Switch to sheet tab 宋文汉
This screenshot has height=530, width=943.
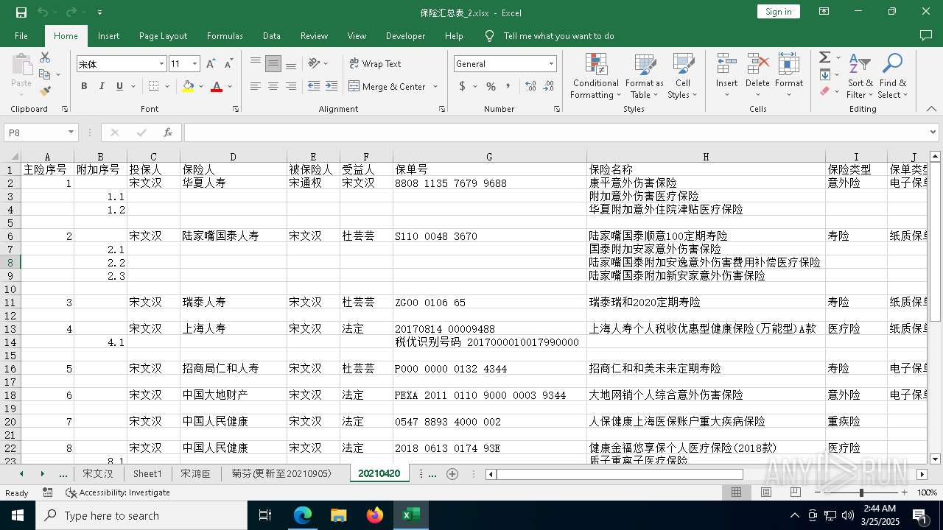point(98,474)
